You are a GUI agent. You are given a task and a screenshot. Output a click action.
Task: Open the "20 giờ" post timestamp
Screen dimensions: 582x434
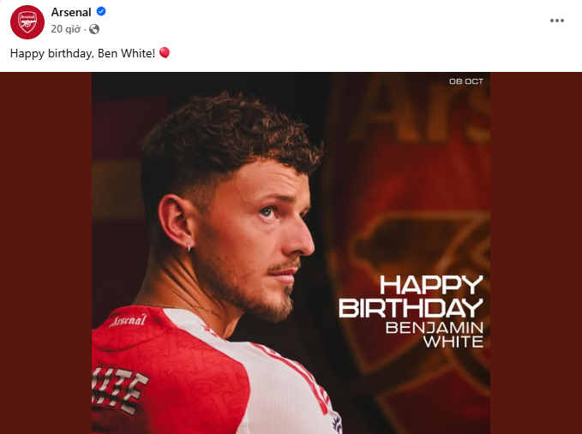click(65, 29)
